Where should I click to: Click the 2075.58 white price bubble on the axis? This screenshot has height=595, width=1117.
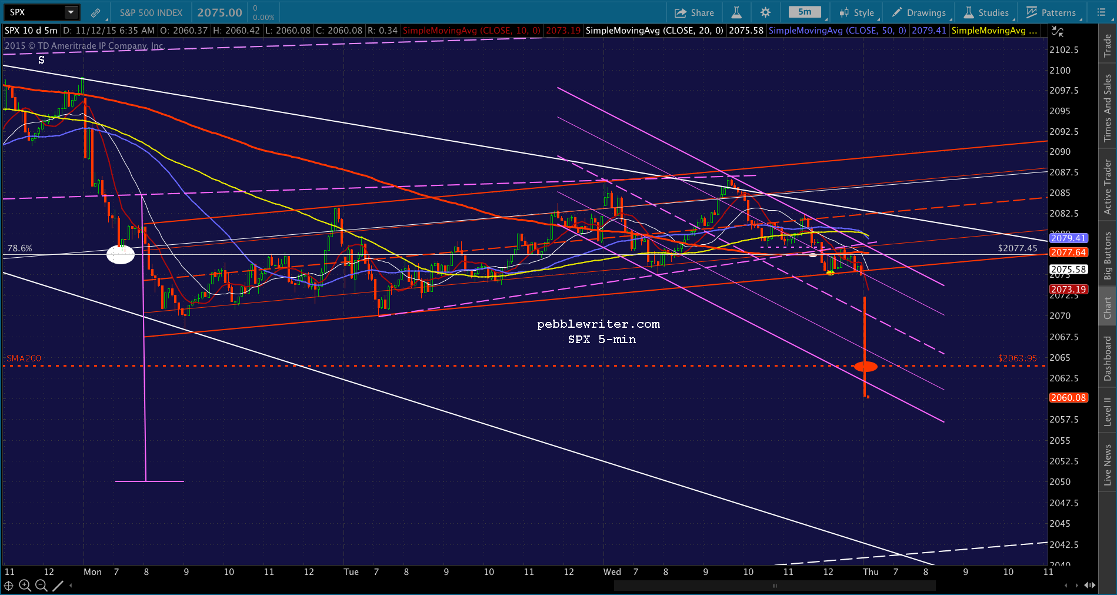coord(1068,270)
